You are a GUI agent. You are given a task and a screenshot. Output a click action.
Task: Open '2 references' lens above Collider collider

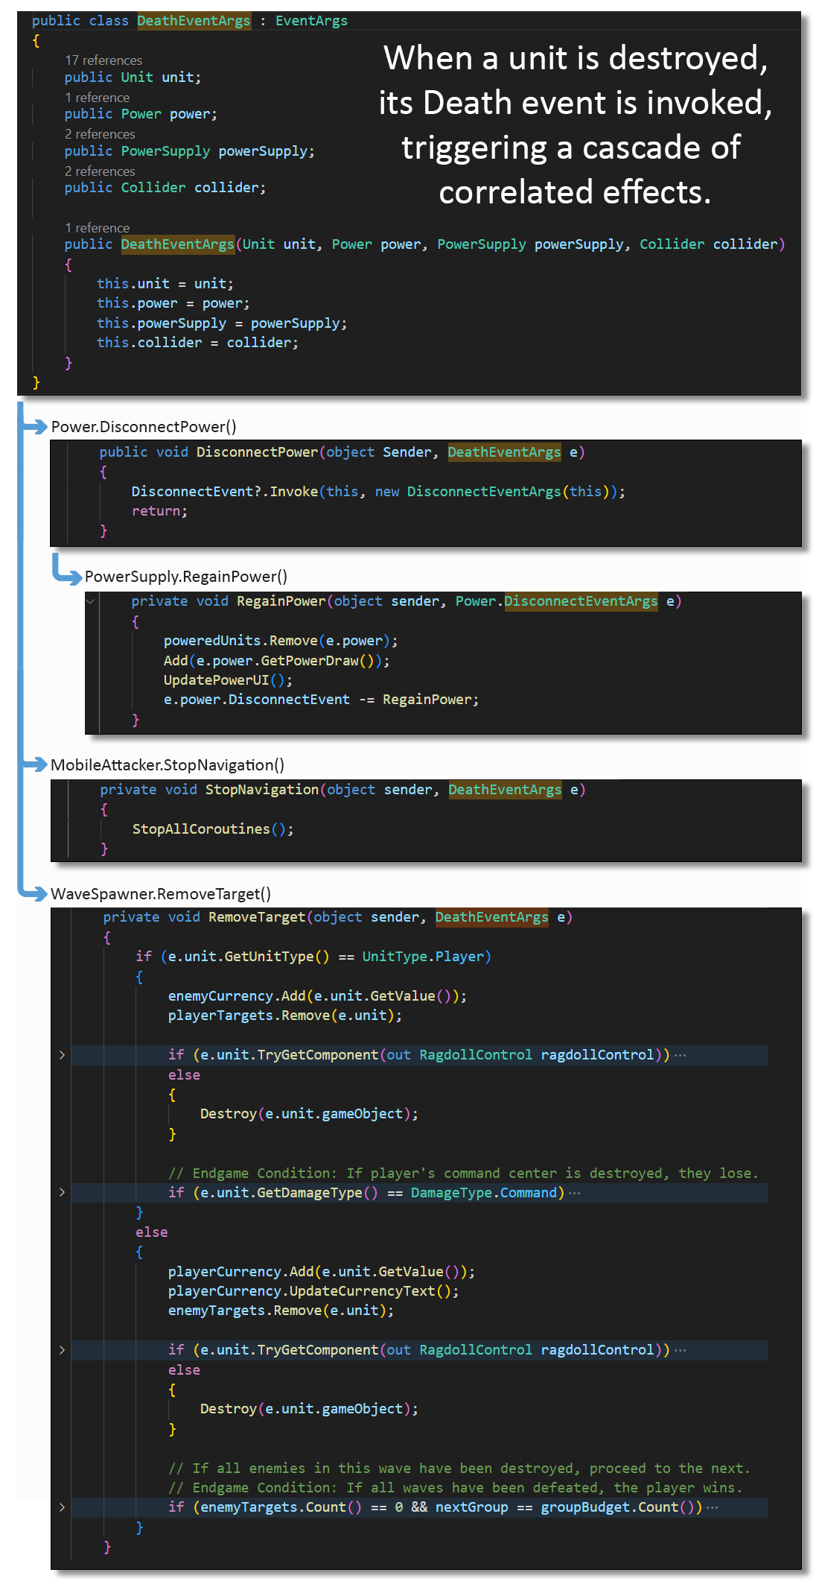100,171
